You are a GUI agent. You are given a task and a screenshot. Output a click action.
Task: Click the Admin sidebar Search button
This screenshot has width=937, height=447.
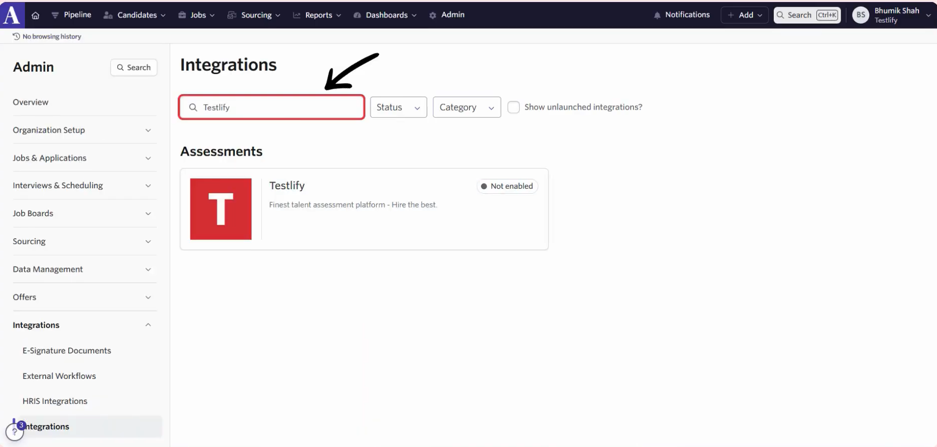click(134, 68)
